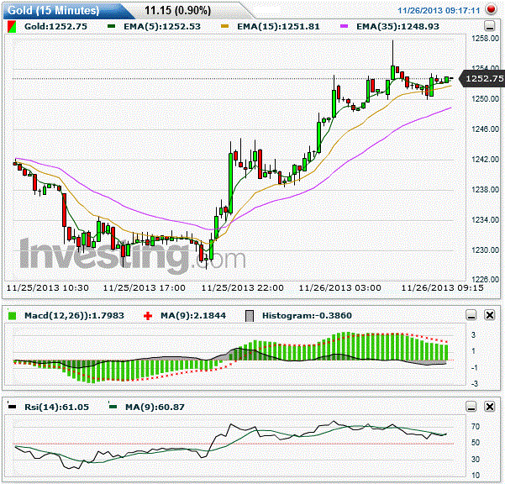
Task: Click the MA(9):60.87 label
Action: pos(155,407)
